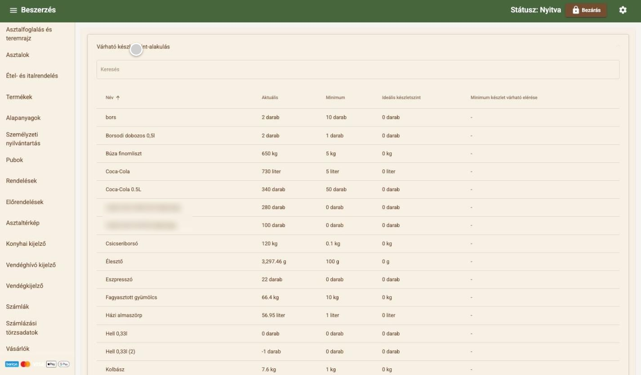Screen dimensions: 641x375
Task: Click the Google Pay logo in sidebar
Action: pos(63,364)
